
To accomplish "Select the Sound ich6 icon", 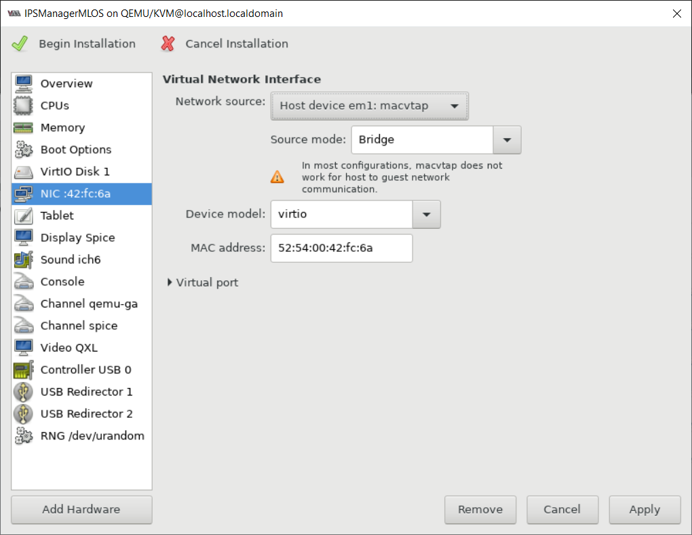I will pos(23,259).
